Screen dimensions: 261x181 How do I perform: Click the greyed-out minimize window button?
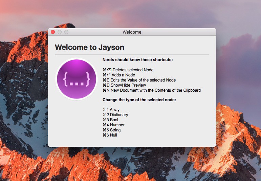60,32
